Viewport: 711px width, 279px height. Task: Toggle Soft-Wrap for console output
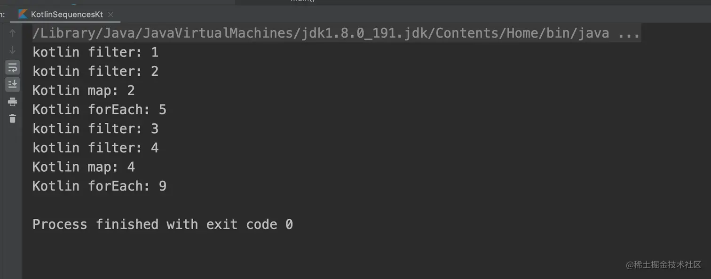[x=13, y=68]
